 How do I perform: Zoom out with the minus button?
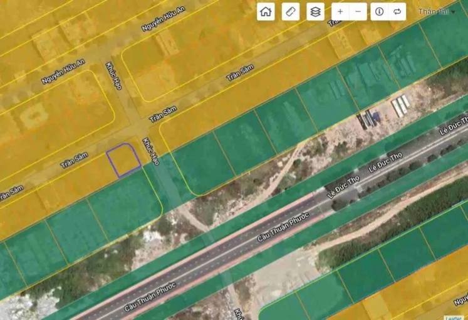358,11
